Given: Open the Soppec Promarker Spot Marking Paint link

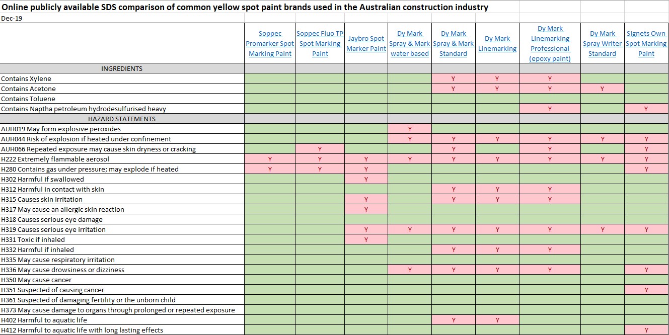Looking at the screenshot, I should [270, 44].
